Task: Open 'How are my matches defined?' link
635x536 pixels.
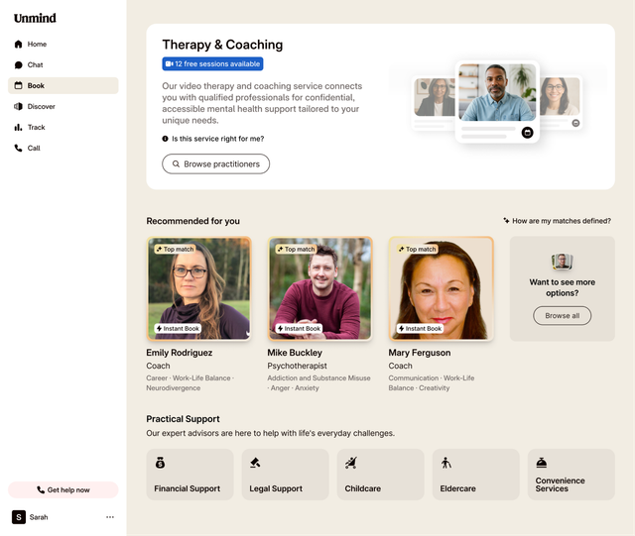Action: point(557,221)
